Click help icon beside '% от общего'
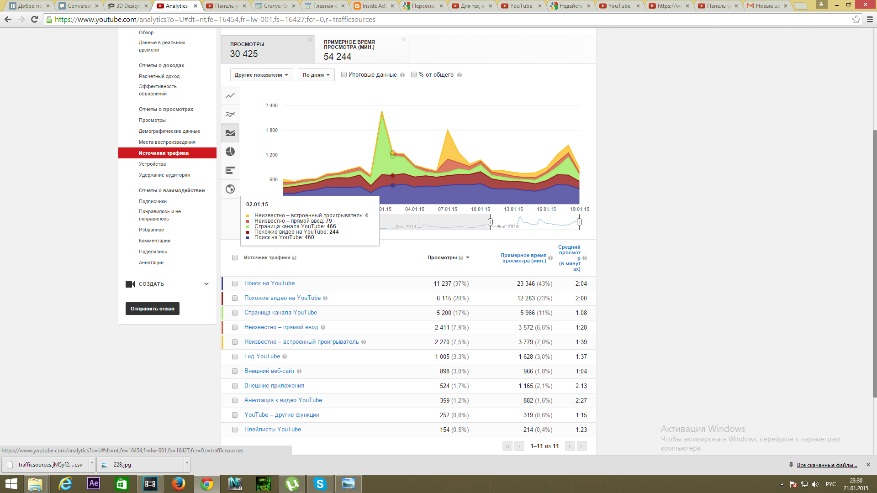The image size is (877, 493). tap(460, 75)
